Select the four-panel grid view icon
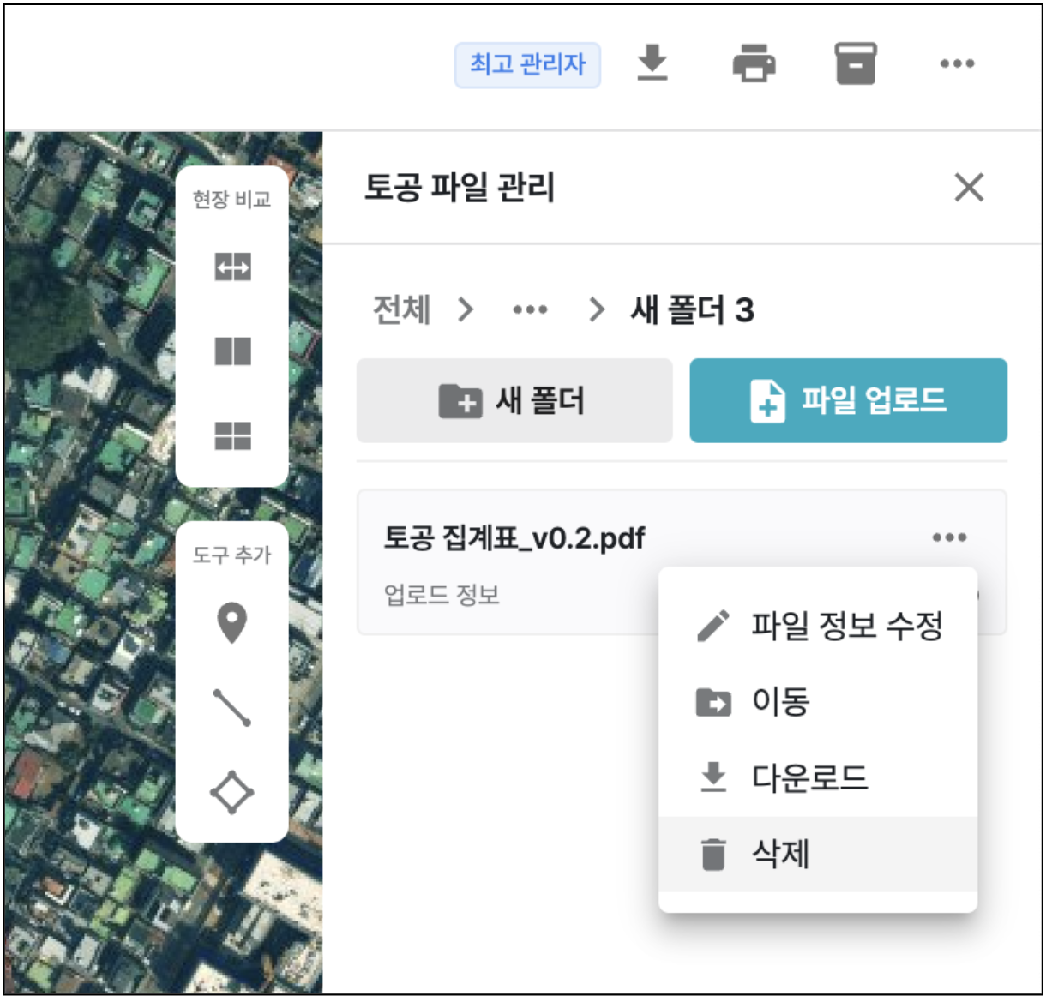 click(232, 435)
